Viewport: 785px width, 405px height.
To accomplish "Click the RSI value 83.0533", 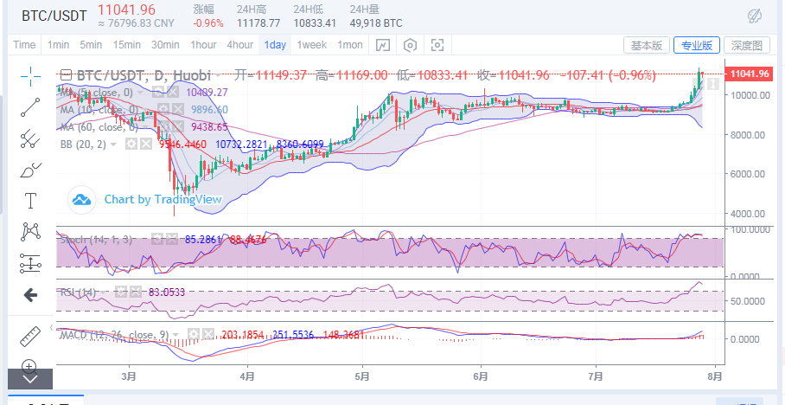I will click(x=167, y=292).
